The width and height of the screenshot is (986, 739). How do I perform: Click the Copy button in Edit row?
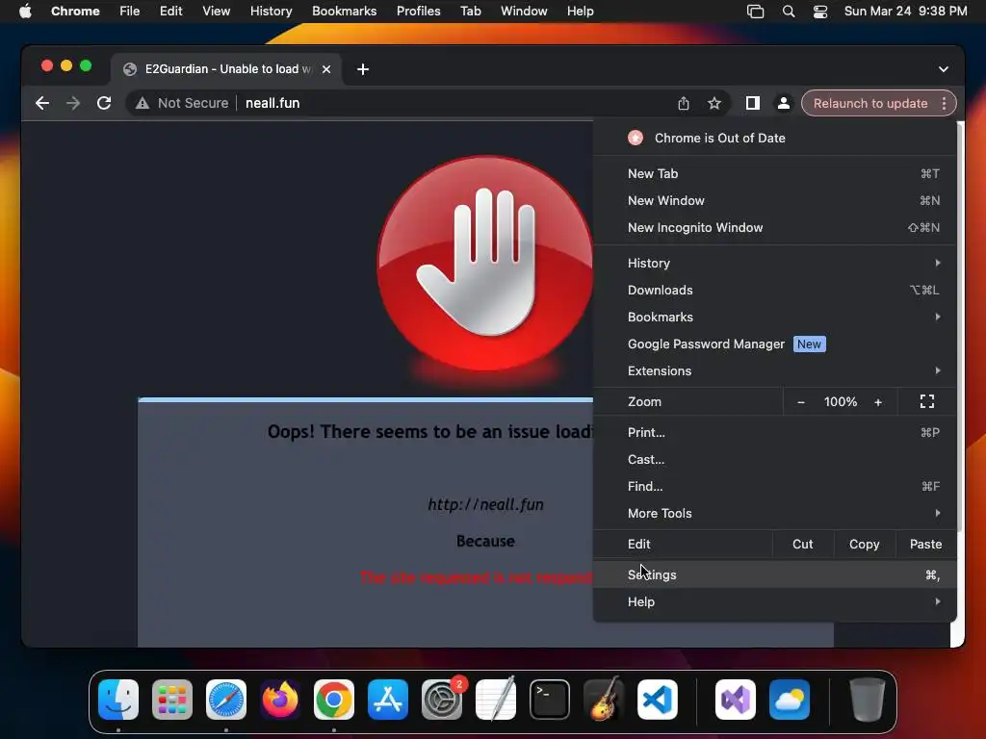coord(864,545)
